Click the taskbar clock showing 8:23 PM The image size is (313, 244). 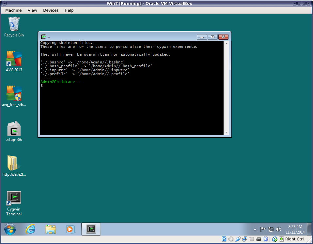pos(295,229)
